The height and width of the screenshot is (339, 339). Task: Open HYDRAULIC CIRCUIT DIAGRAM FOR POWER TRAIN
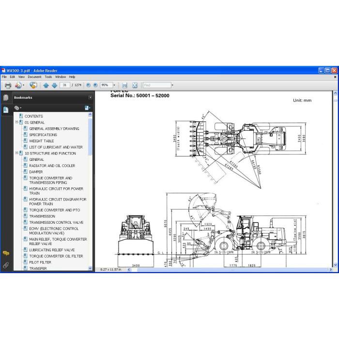58,201
